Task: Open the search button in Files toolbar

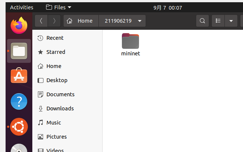Action: (202, 21)
